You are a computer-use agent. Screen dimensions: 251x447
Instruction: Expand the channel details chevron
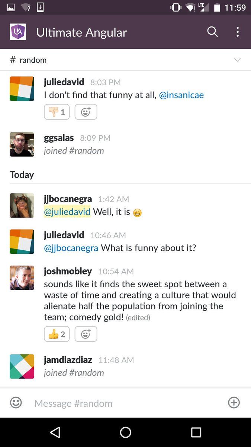point(237,60)
